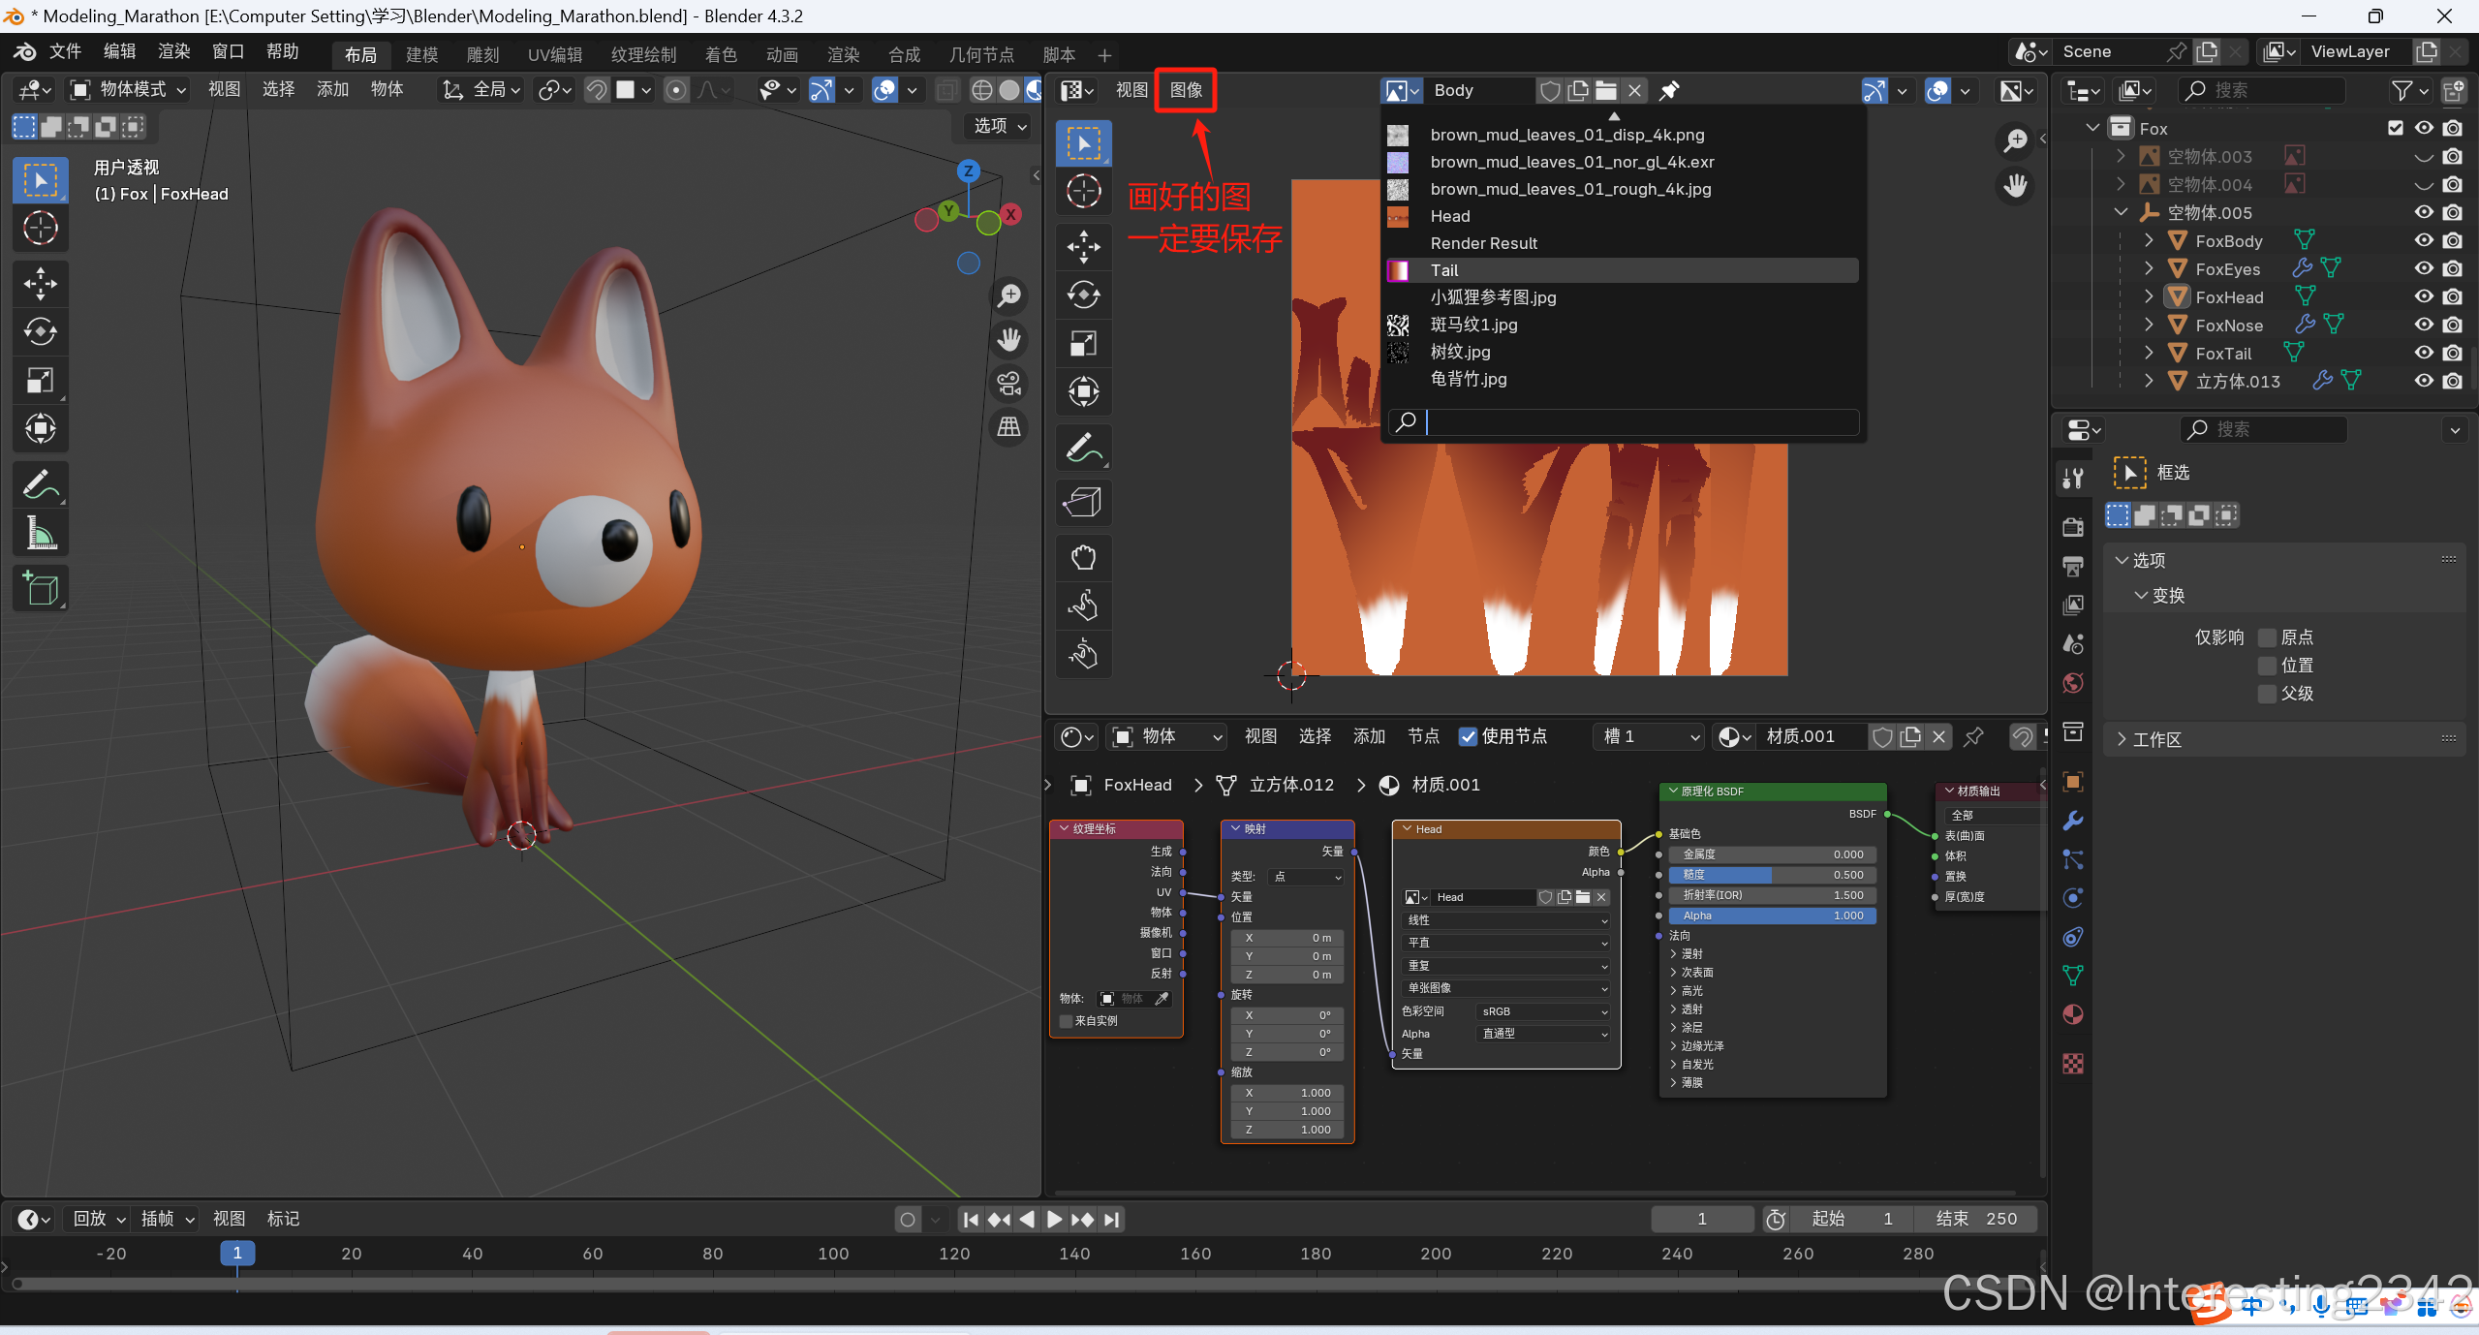Screen dimensions: 2479x1335
Task: Toggle camera view icon in viewport
Action: click(1009, 384)
